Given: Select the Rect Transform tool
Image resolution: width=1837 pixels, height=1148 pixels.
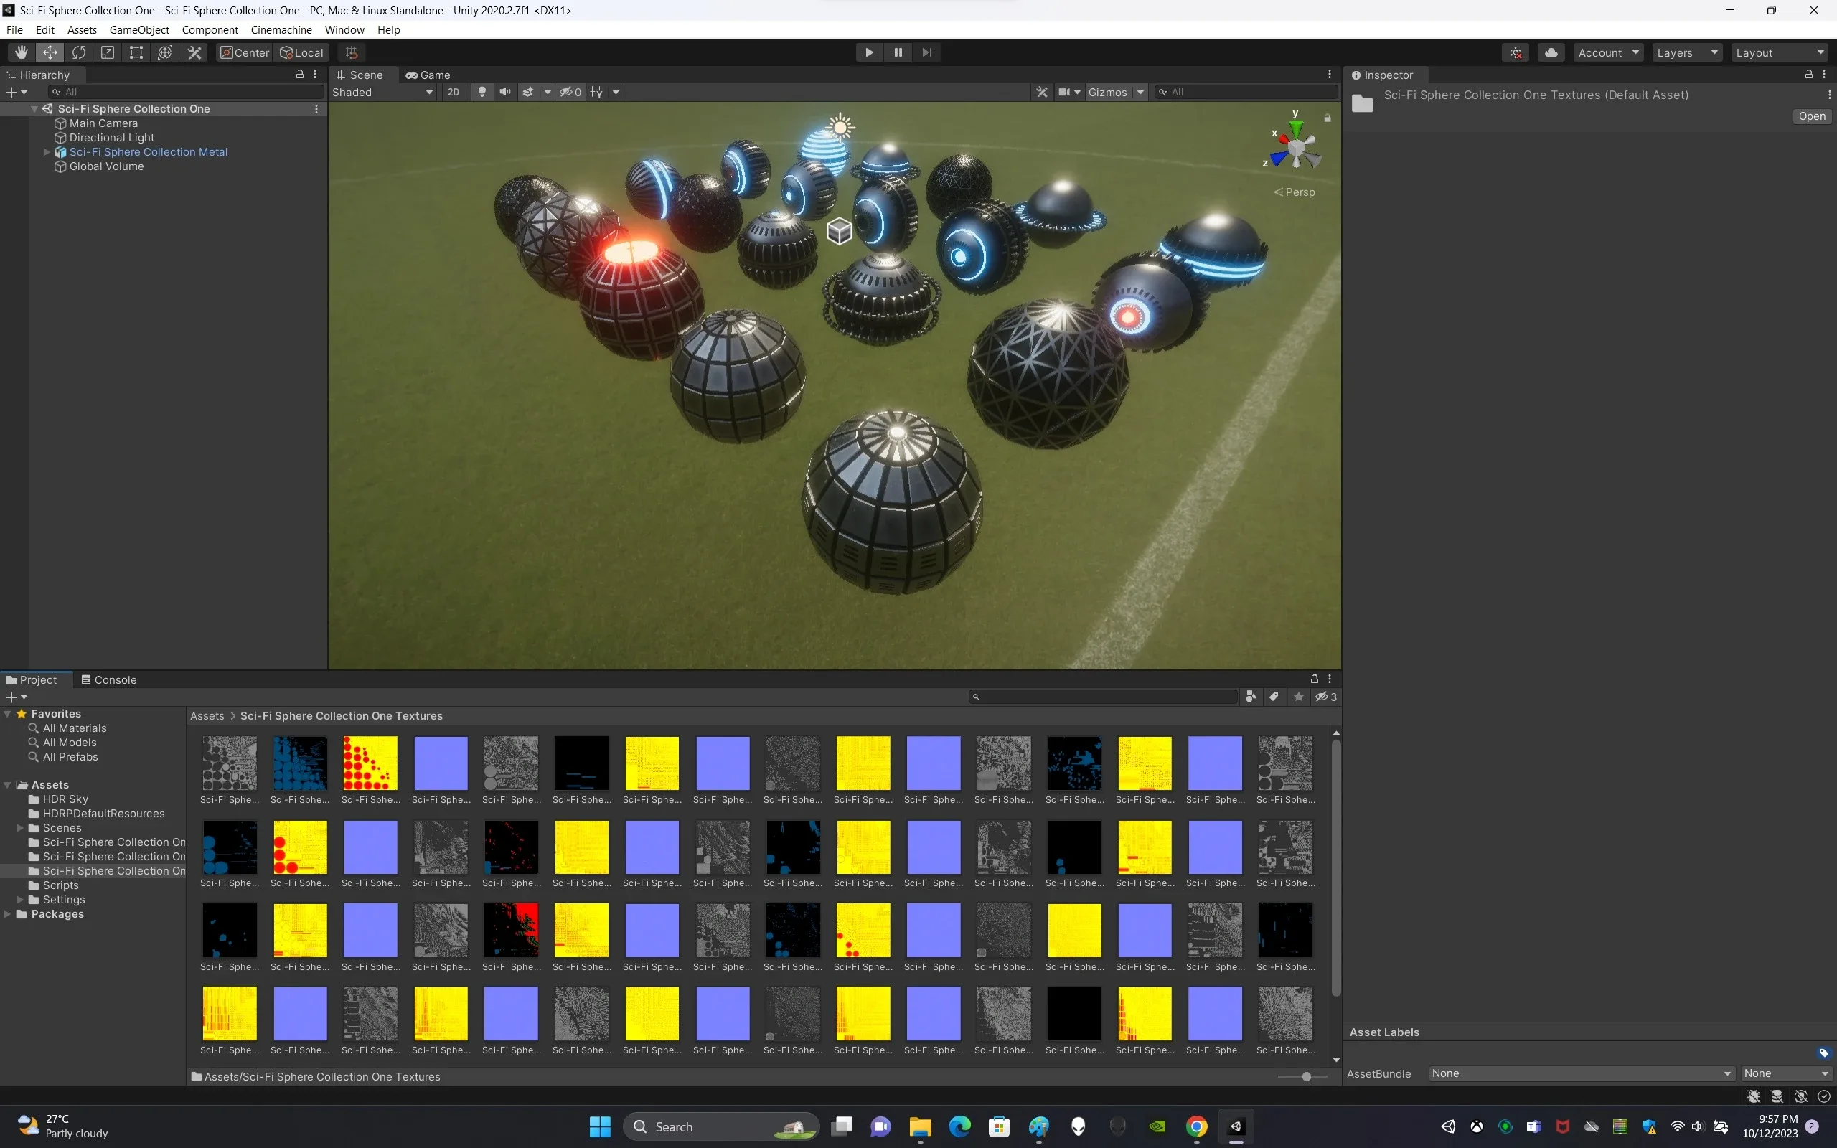Looking at the screenshot, I should point(136,52).
